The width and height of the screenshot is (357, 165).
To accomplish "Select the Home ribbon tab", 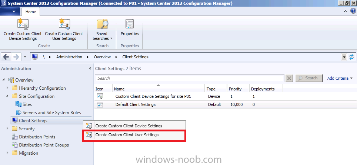I will tap(31, 12).
